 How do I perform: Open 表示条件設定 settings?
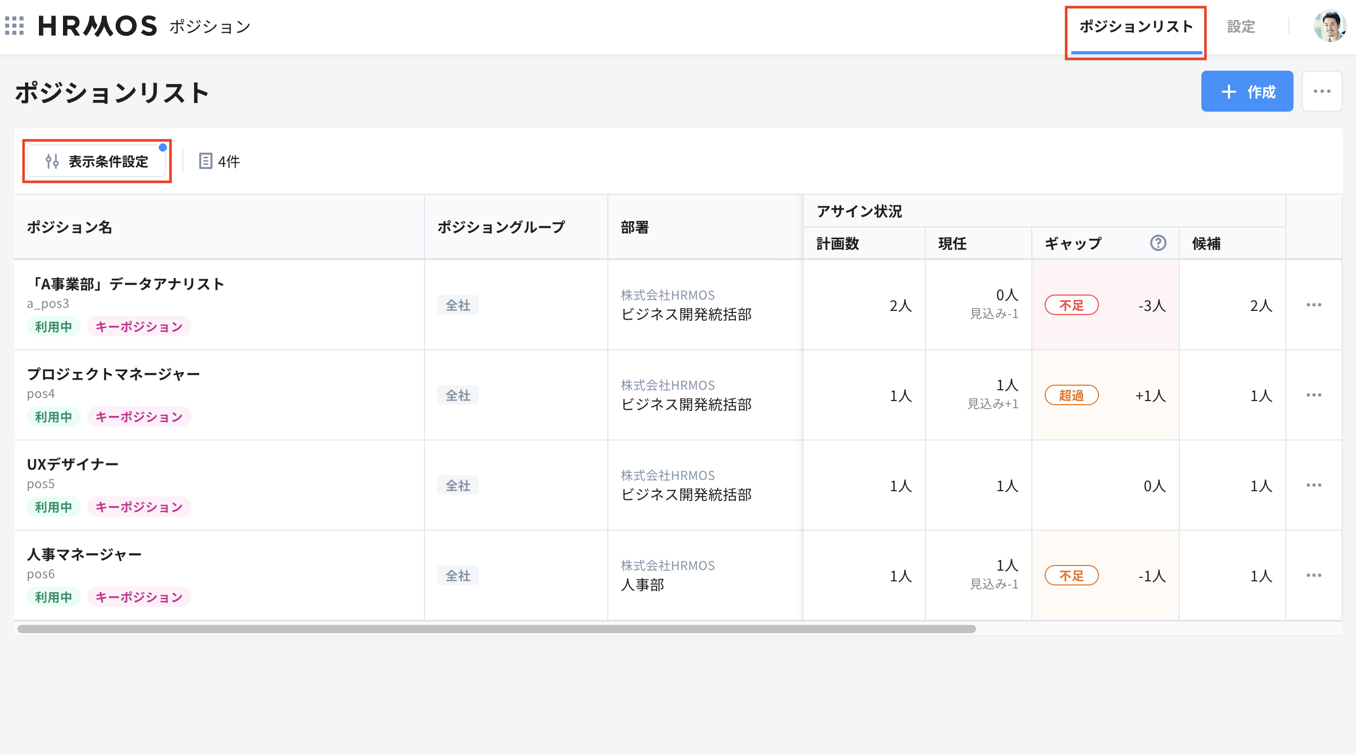(x=97, y=162)
